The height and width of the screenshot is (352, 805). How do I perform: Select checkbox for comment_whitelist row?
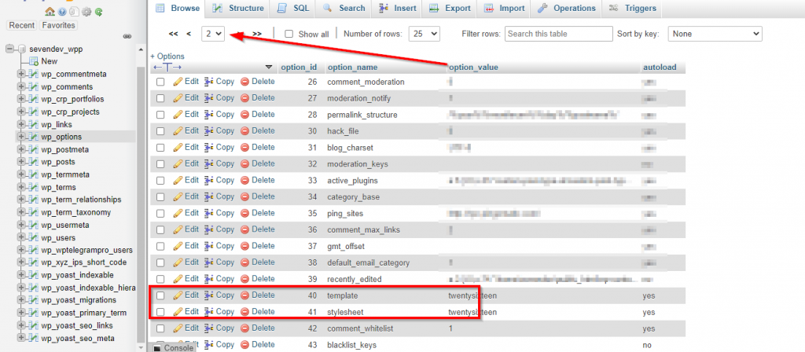point(160,328)
